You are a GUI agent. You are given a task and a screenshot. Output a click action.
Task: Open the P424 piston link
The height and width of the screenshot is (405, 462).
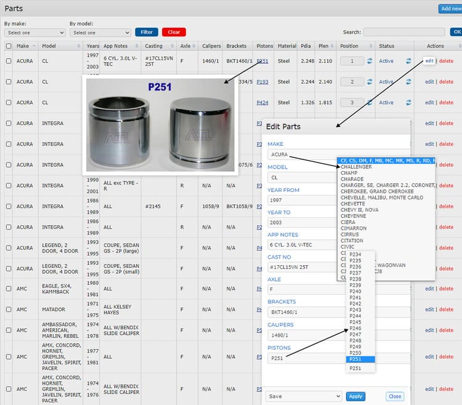point(262,102)
